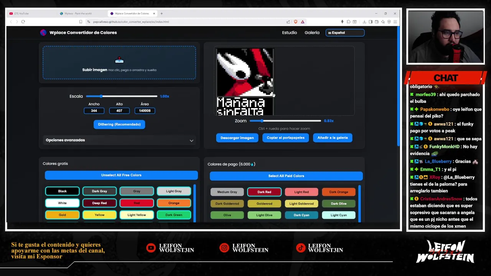Click the Dithering (Recomendado) button
The width and height of the screenshot is (491, 276).
[119, 124]
